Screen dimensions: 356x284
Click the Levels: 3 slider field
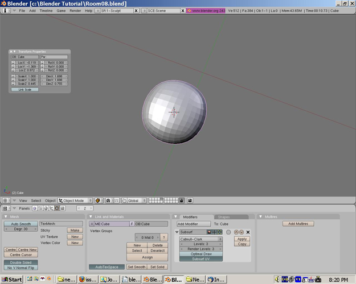[x=200, y=244]
